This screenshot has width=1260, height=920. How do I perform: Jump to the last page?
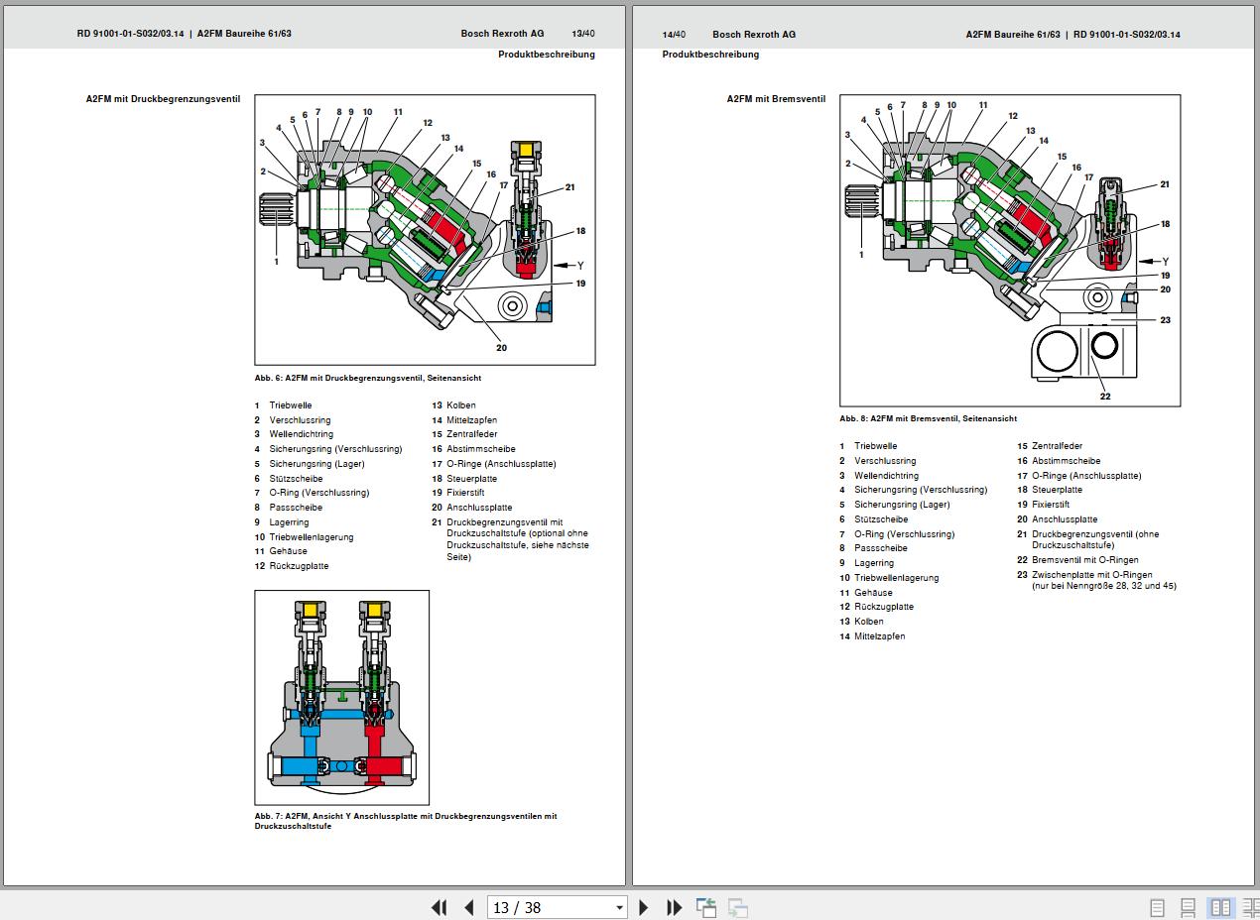tap(675, 907)
